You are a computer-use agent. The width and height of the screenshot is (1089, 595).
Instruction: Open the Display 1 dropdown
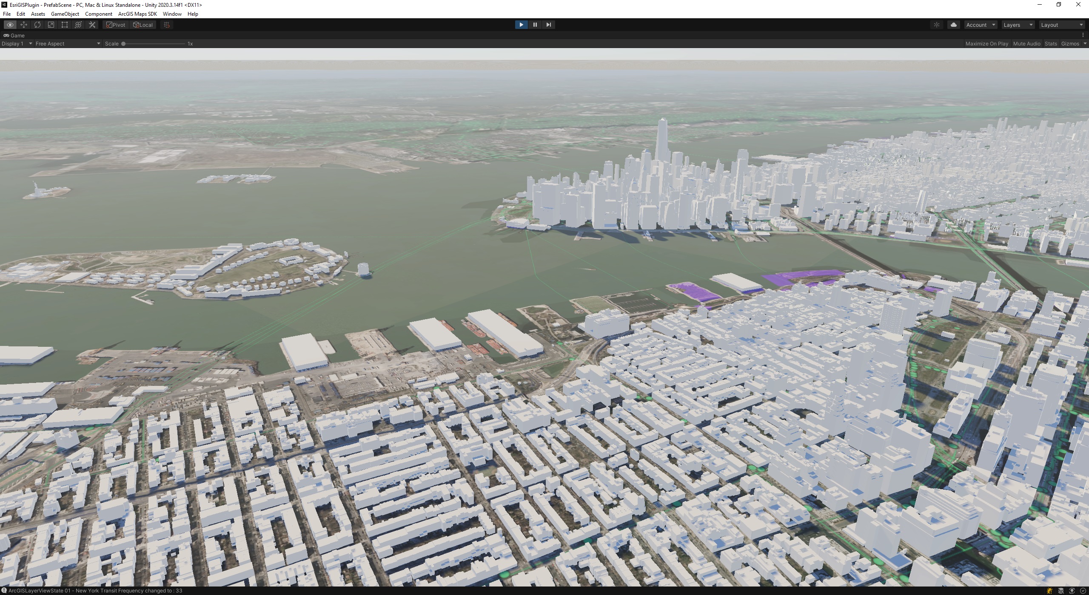tap(17, 44)
